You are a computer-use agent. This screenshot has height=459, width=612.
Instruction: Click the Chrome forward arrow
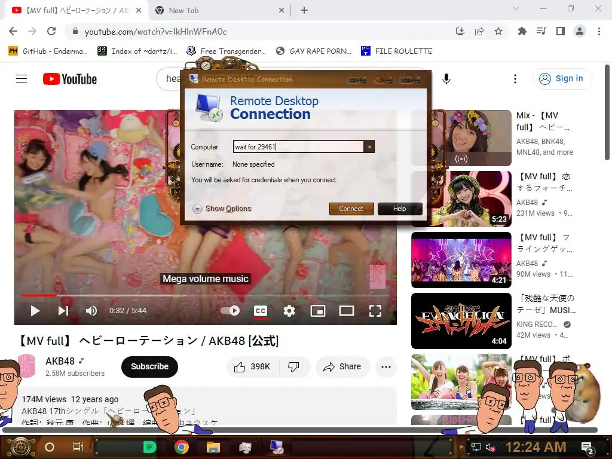tap(32, 31)
